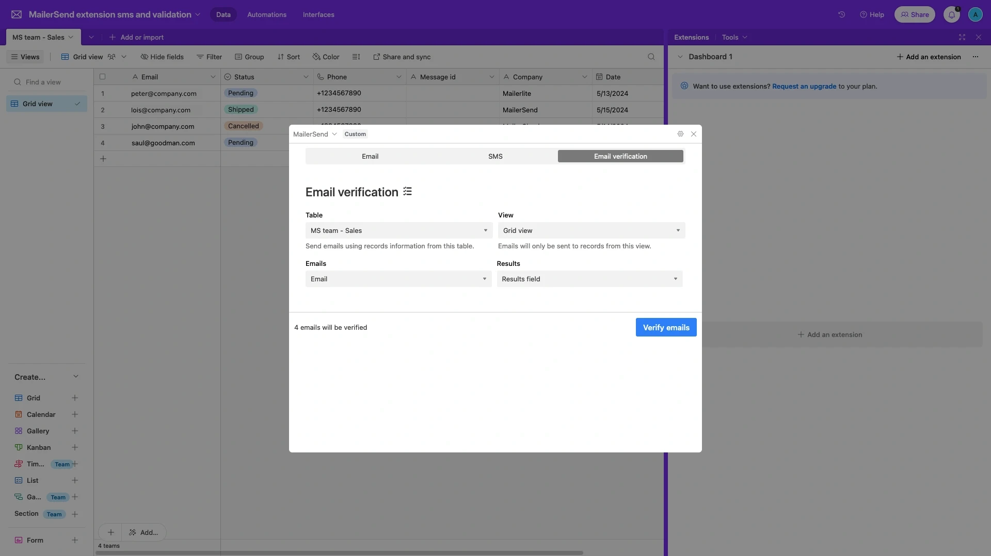Viewport: 991px width, 556px height.
Task: Click the MailerSend extension settings gear
Action: coord(680,134)
